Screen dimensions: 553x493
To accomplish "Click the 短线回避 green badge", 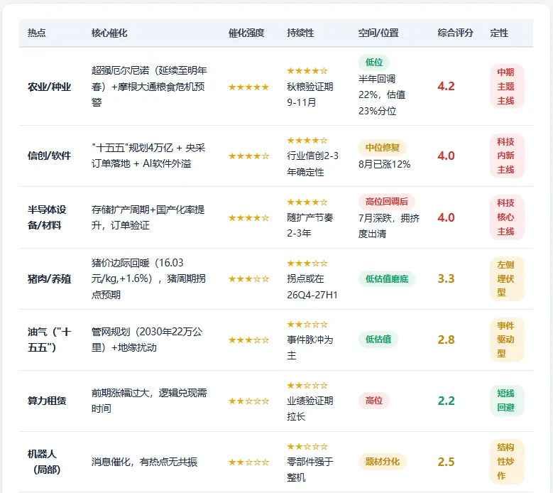I will (507, 401).
